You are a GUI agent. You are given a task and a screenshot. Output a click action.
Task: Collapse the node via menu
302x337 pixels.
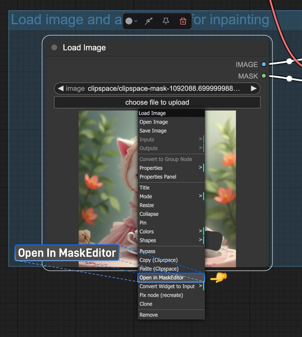click(171, 214)
